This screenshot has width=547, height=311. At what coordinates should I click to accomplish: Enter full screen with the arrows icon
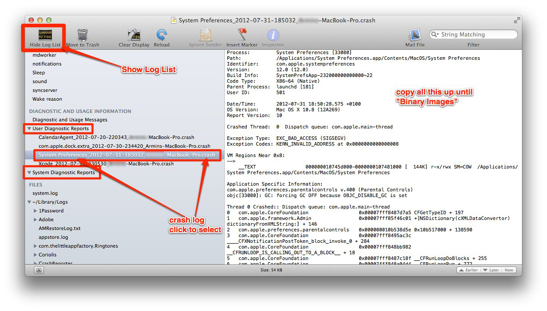(x=517, y=20)
